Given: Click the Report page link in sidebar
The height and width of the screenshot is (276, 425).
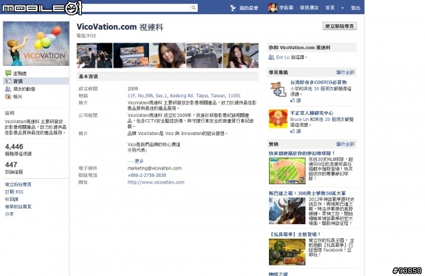Looking at the screenshot, I should (18, 207).
